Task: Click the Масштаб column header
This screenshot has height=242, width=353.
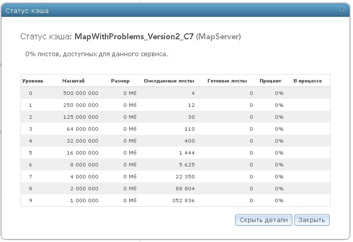Action: point(74,81)
